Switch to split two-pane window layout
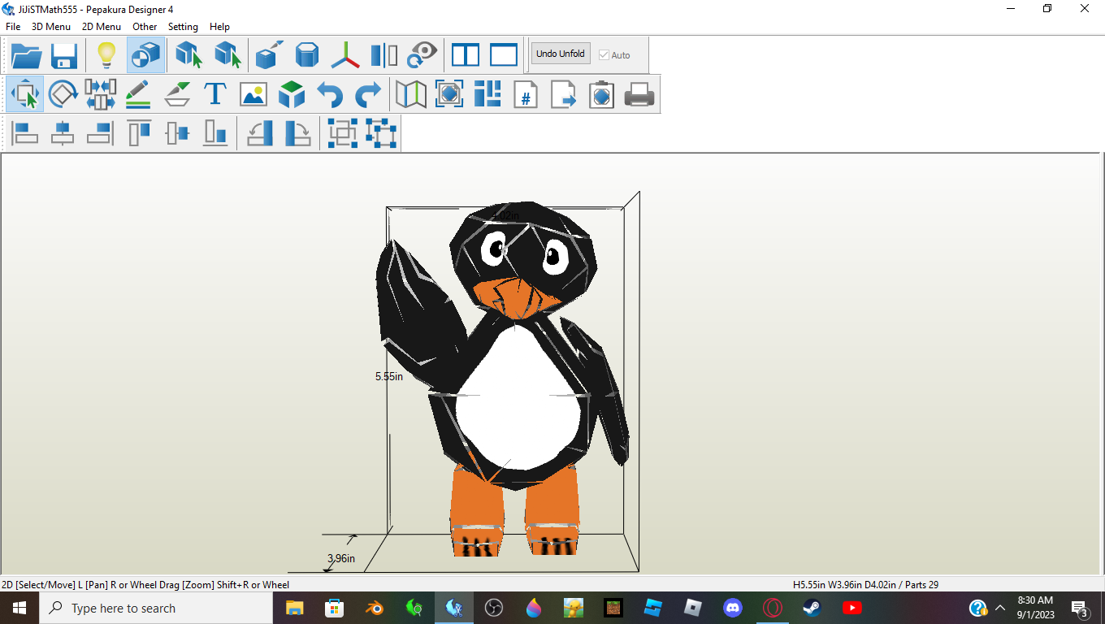Viewport: 1105px width, 624px height. click(x=466, y=55)
